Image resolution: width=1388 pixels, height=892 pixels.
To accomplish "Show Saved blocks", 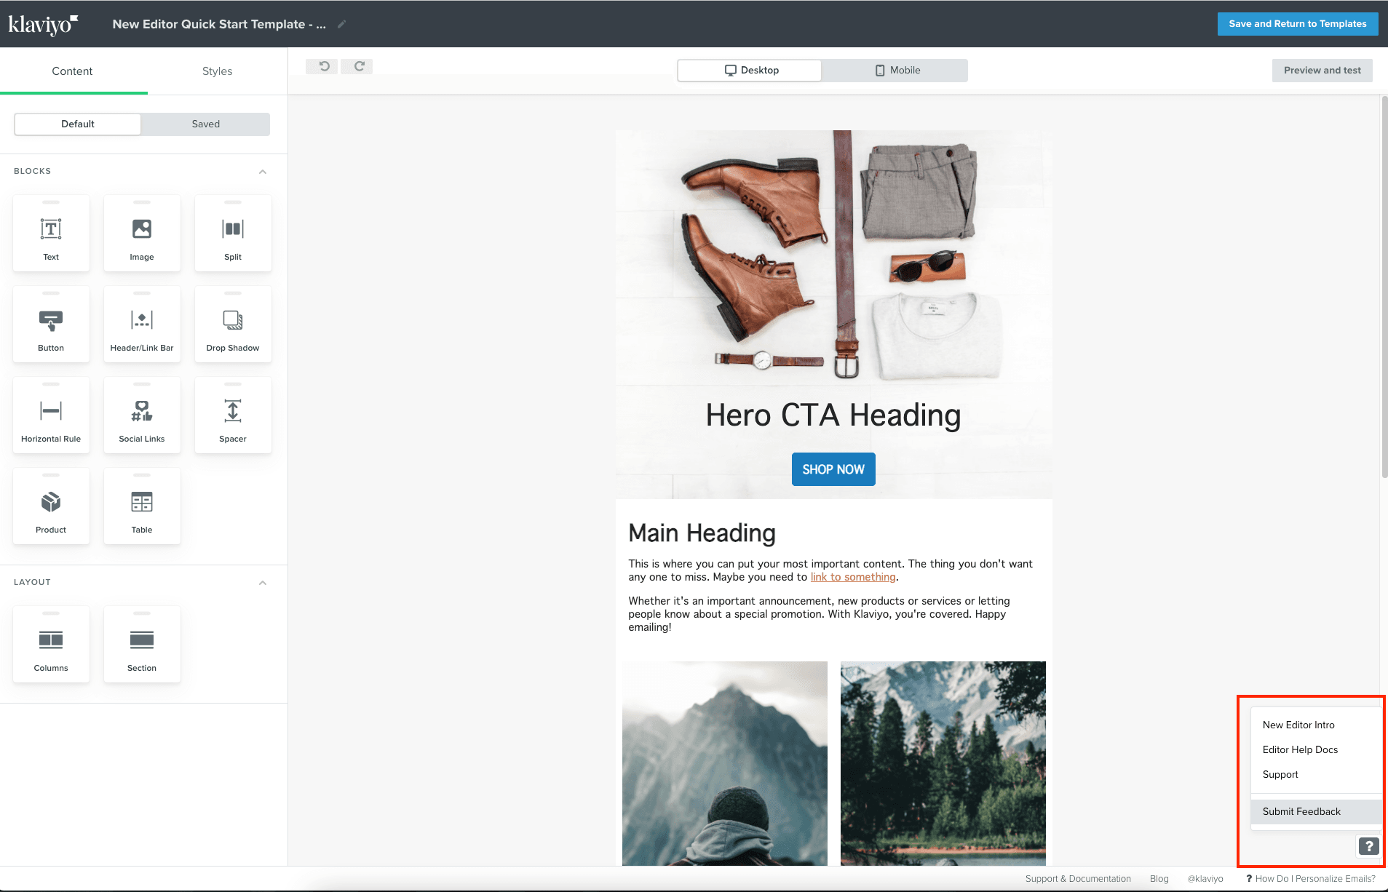I will click(x=205, y=124).
